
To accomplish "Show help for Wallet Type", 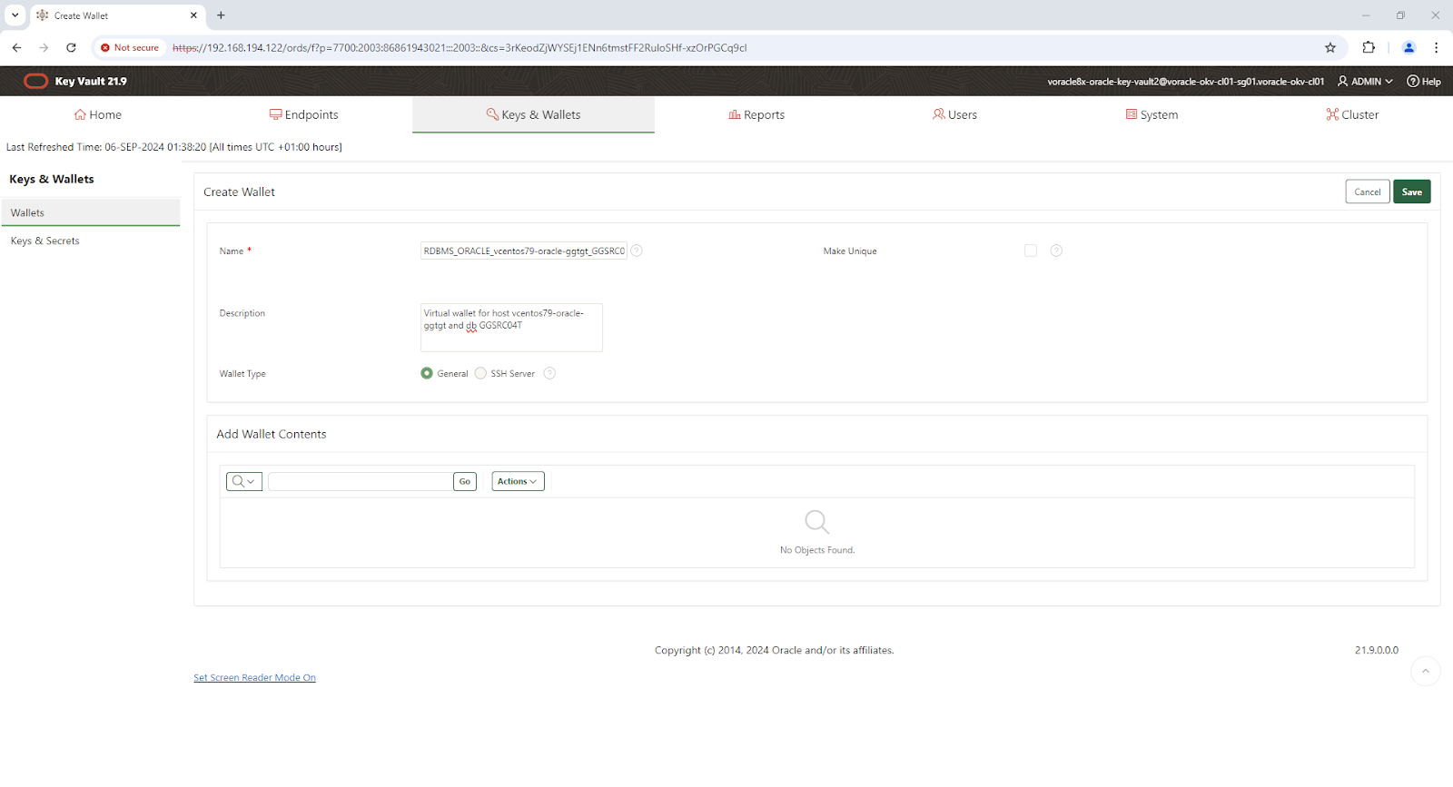I will (549, 373).
